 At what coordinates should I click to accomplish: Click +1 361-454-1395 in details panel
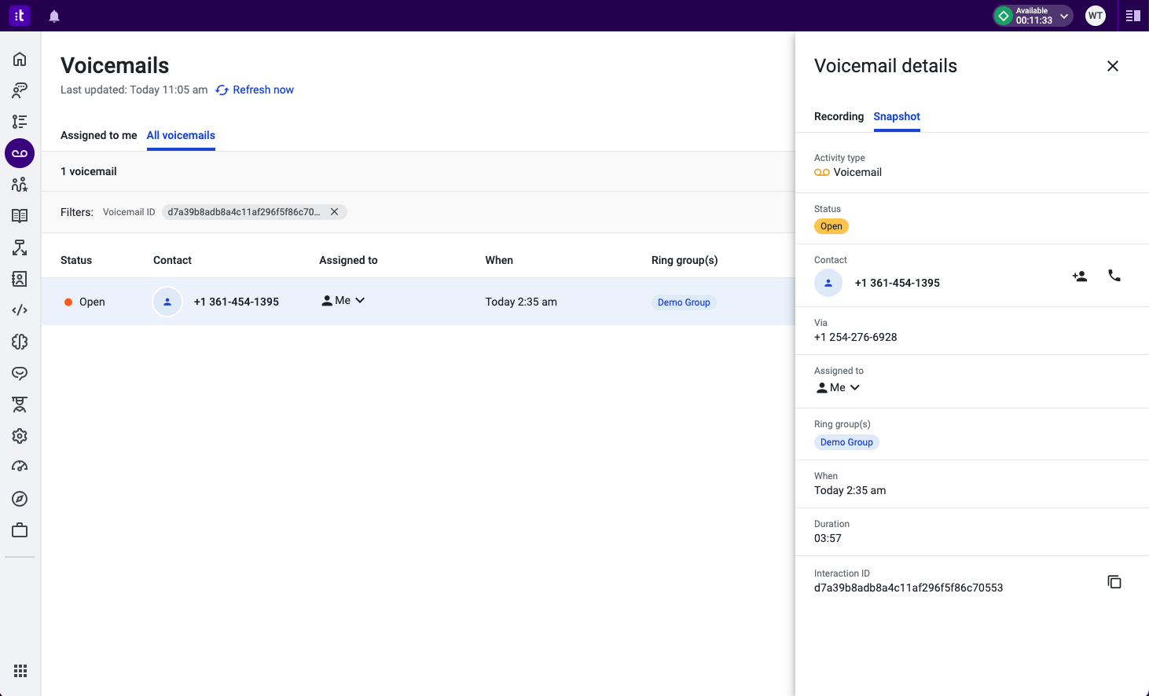tap(898, 283)
